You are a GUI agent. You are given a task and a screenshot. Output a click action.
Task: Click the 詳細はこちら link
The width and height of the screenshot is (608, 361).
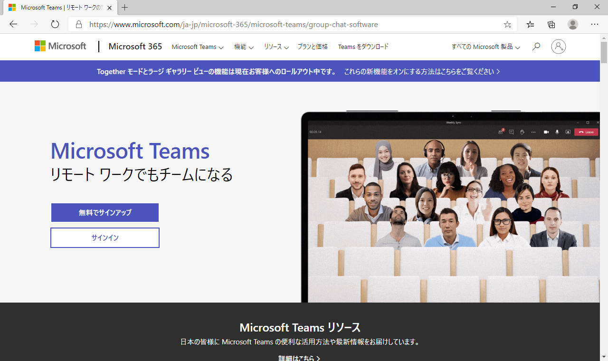tap(299, 358)
